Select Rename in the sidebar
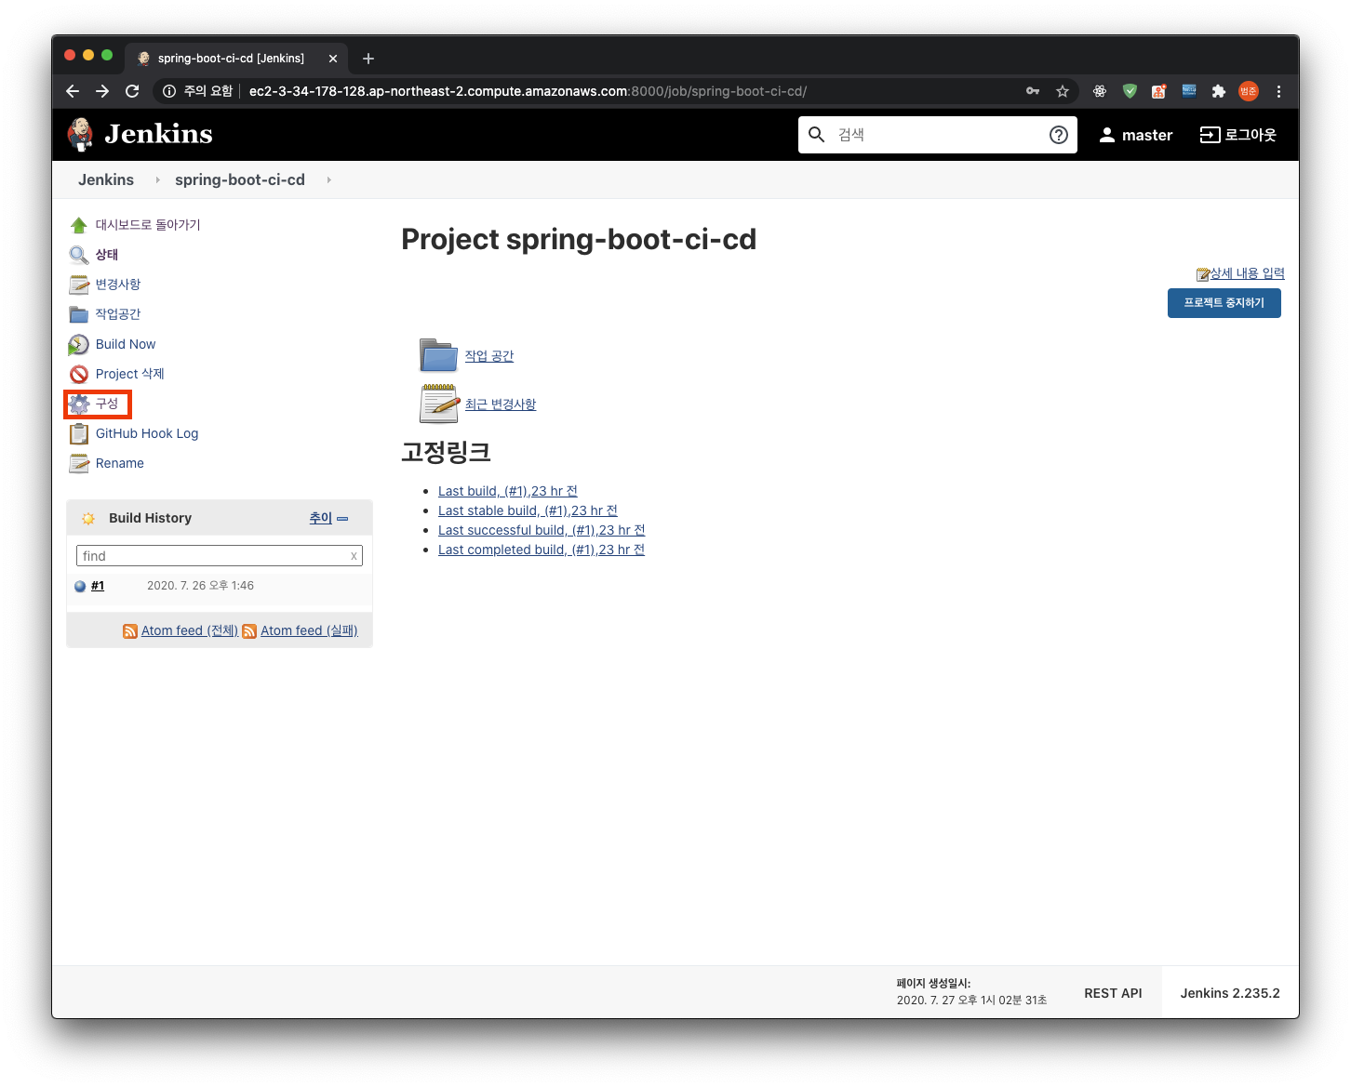 (120, 463)
